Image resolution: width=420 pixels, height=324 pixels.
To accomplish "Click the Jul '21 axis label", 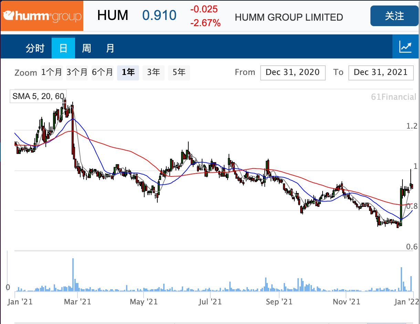I will [210, 302].
